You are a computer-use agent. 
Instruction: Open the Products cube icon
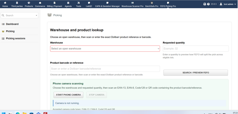(x=29, y=3)
